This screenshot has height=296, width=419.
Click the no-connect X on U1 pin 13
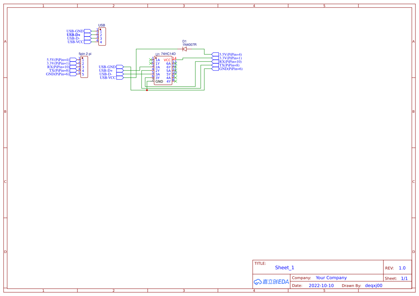pos(176,64)
